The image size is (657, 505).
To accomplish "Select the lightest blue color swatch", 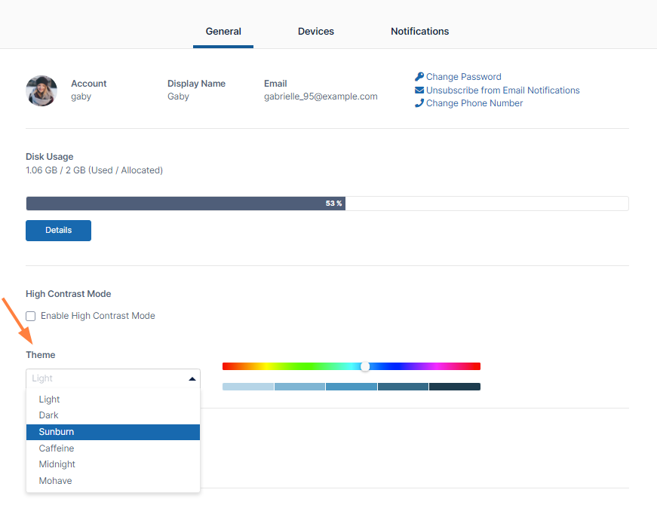I will click(x=248, y=387).
